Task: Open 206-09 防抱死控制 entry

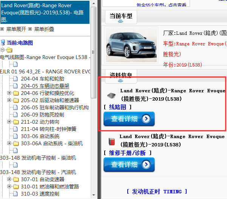Action: click(42, 115)
